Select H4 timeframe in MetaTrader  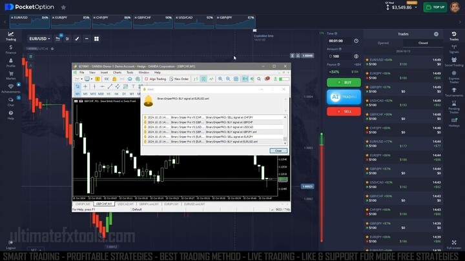pos(116,94)
